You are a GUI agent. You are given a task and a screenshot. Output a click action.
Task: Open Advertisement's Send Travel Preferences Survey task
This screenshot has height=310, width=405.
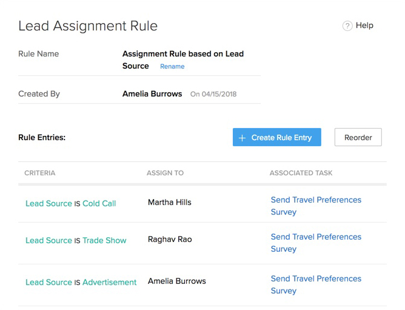[315, 285]
